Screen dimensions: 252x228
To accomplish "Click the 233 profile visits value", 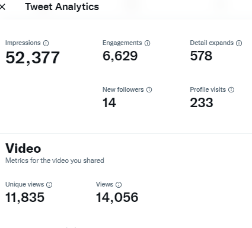I will click(202, 102).
